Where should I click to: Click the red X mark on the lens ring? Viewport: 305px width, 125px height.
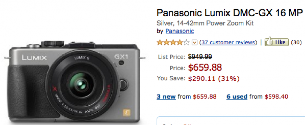coord(55,88)
